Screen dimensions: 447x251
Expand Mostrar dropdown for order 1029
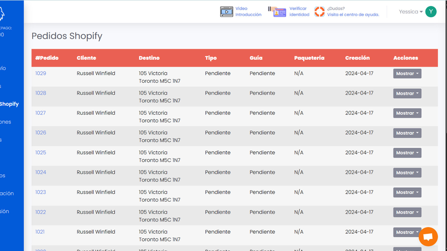pos(407,74)
